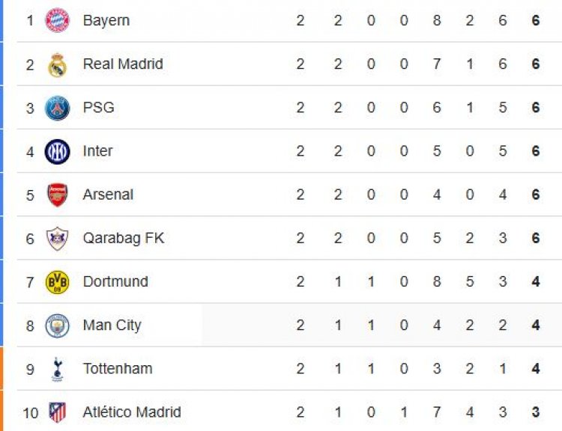Screen dimensions: 562x431
Task: Open the Atlético Madrid team link
Action: click(132, 412)
